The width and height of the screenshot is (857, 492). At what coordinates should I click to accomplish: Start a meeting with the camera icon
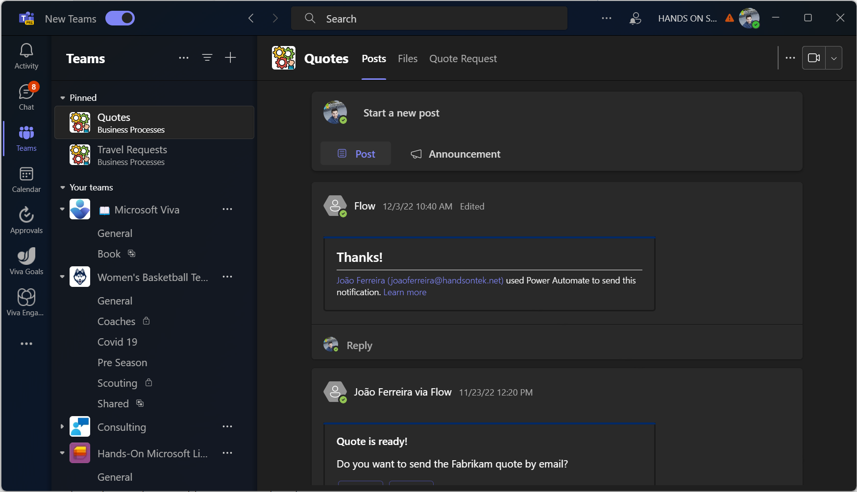813,57
